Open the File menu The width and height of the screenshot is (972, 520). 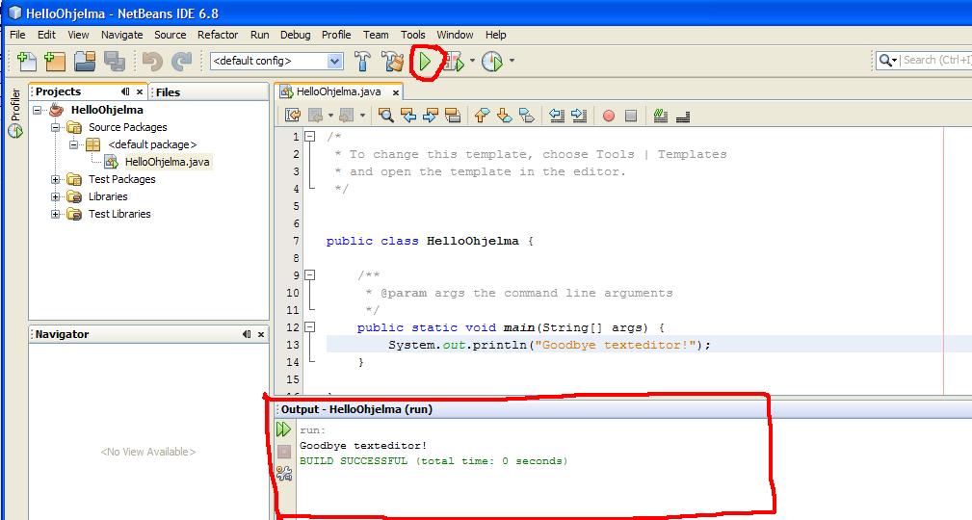17,35
